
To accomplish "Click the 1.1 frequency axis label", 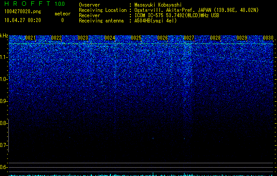I will pyautogui.click(x=4, y=57).
